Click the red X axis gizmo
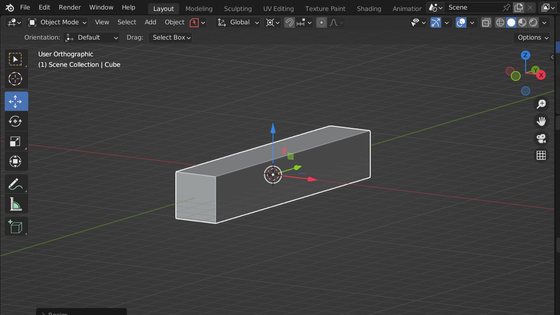 [541, 75]
